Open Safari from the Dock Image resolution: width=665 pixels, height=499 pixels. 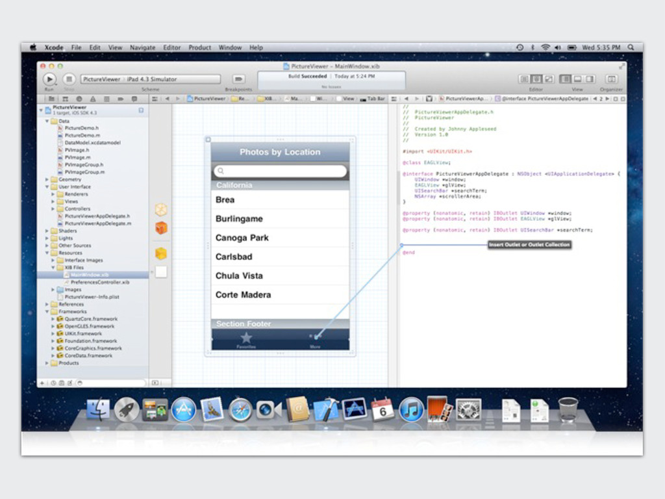[x=240, y=410]
